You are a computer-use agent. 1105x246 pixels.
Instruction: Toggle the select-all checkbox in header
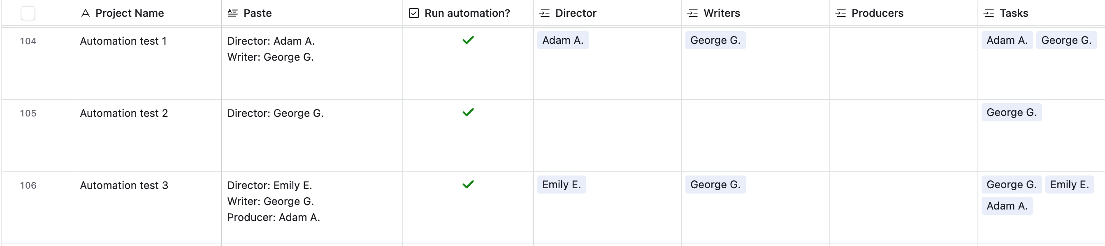pos(28,13)
